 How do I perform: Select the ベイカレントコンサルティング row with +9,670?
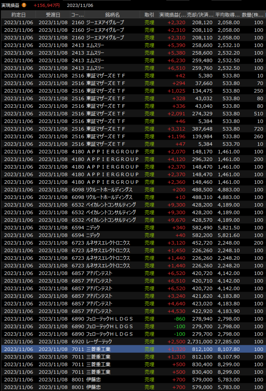pyautogui.click(x=133, y=220)
